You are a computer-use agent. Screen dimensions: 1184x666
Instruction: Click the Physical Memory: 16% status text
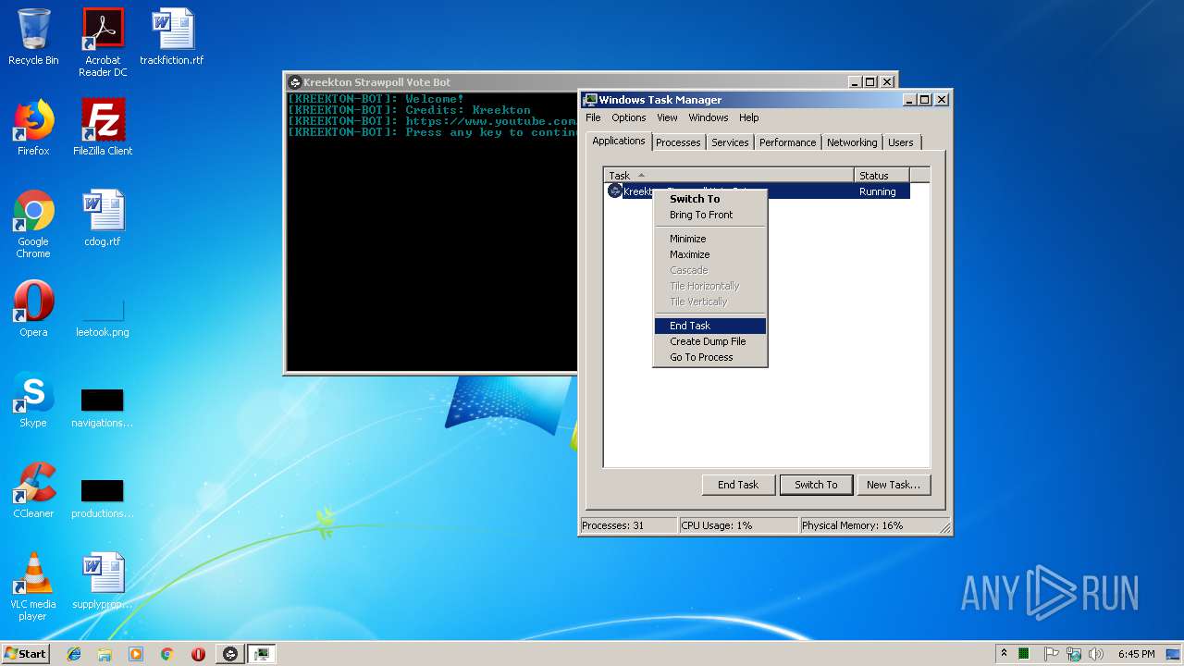click(852, 525)
